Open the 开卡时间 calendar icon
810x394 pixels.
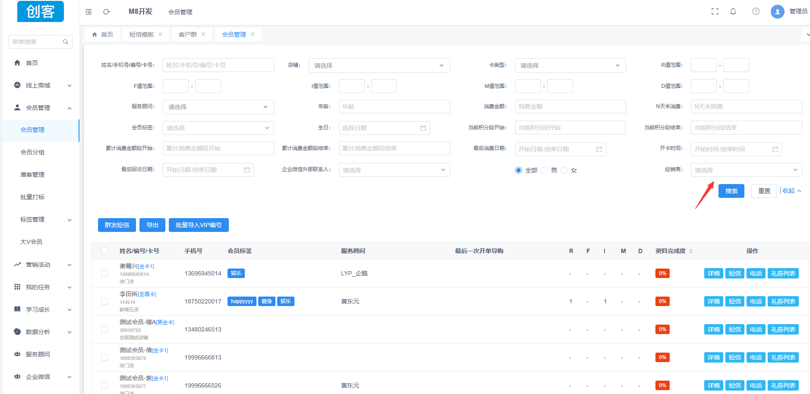click(775, 149)
